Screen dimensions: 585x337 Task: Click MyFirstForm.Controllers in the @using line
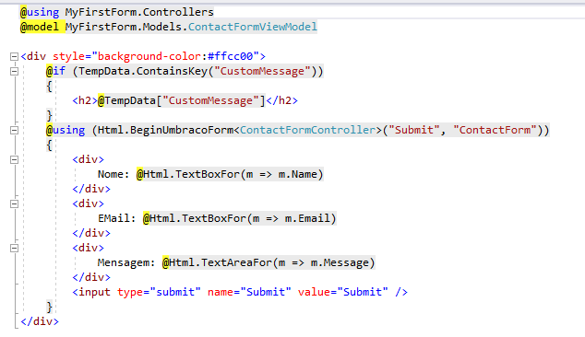click(139, 12)
